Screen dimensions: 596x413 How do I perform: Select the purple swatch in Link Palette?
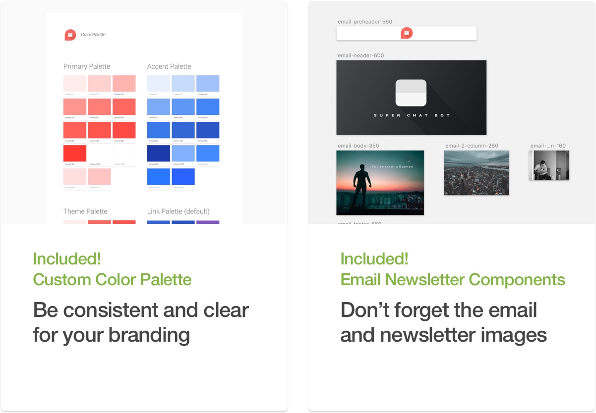coord(208,222)
